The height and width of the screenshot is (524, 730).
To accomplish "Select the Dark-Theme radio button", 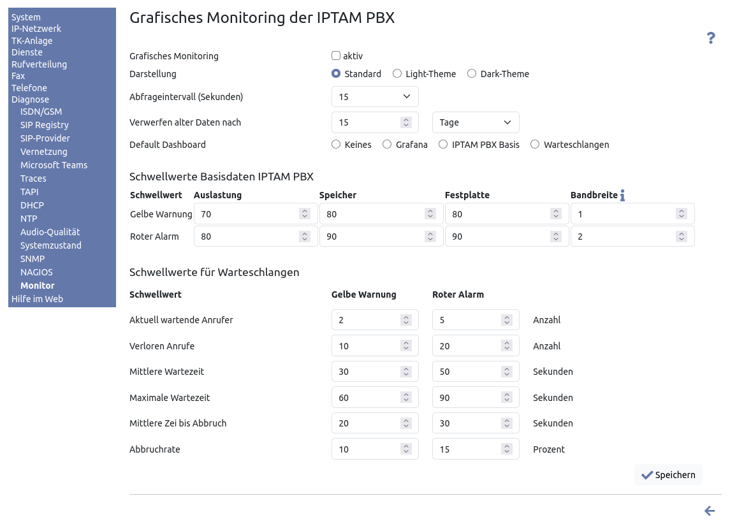I will point(472,74).
